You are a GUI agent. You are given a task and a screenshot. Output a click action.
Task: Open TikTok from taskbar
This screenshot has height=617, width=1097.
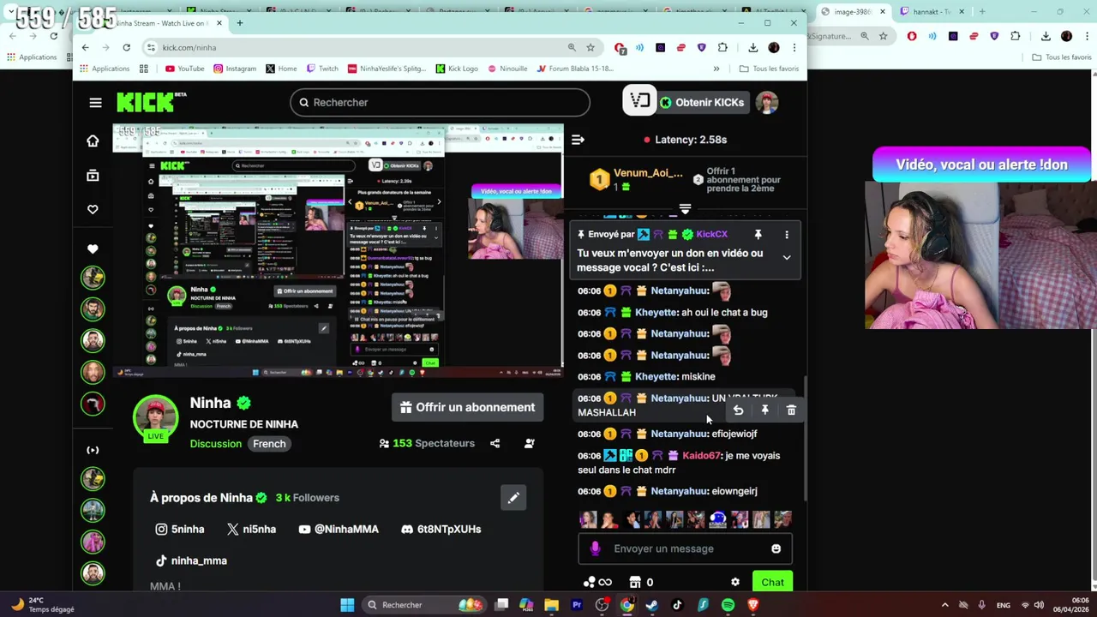[677, 605]
